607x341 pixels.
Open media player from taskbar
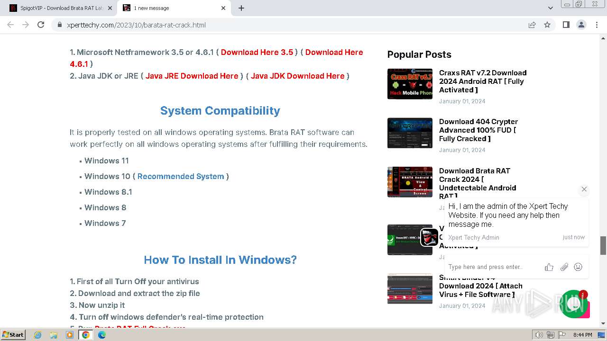70,335
